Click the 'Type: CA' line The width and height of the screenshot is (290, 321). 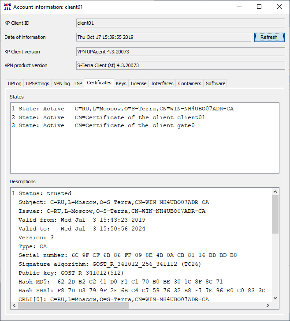[x=33, y=246]
